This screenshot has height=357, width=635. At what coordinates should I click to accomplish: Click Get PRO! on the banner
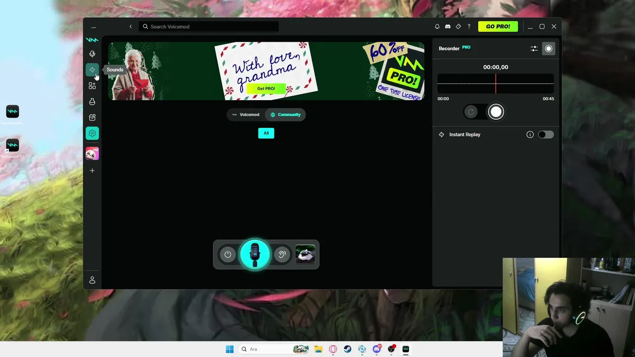[x=266, y=89]
